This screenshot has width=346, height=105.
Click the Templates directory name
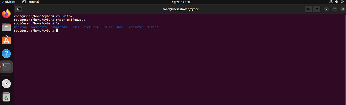(x=135, y=27)
